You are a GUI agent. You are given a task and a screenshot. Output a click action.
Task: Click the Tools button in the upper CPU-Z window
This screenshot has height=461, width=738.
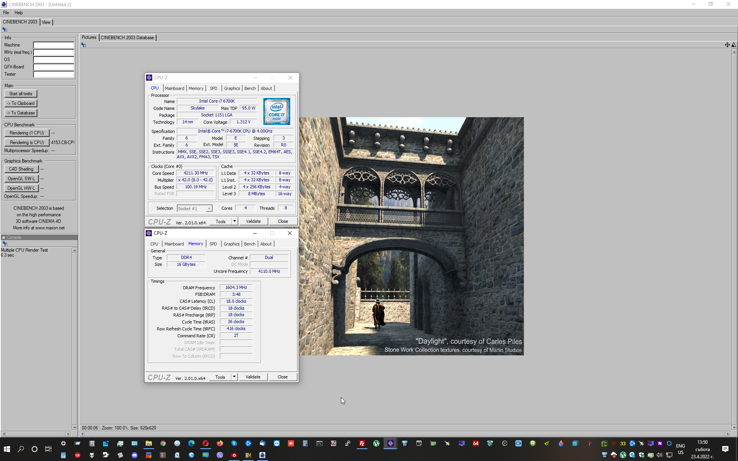(x=221, y=221)
